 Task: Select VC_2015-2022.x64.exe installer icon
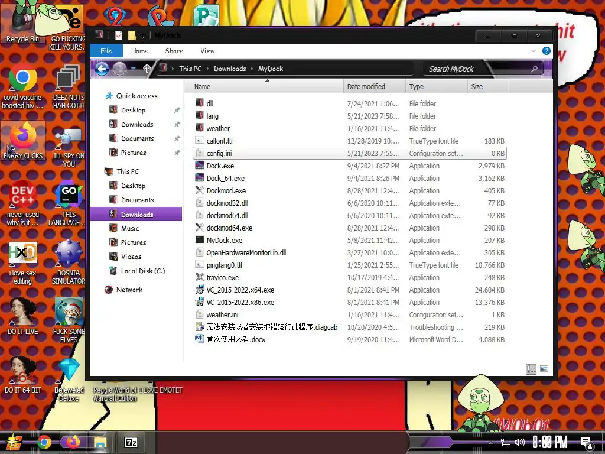click(x=200, y=290)
